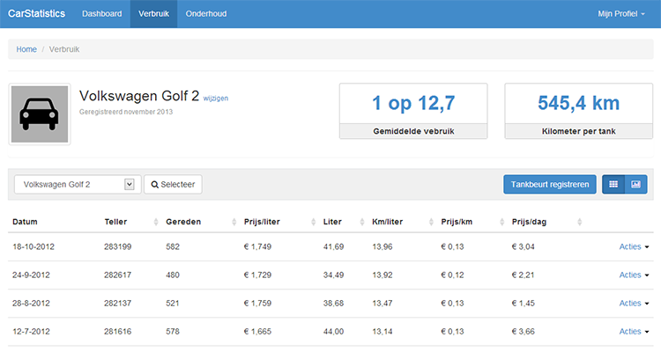Open Acties dropdown for 28-8-2012 row

[635, 304]
